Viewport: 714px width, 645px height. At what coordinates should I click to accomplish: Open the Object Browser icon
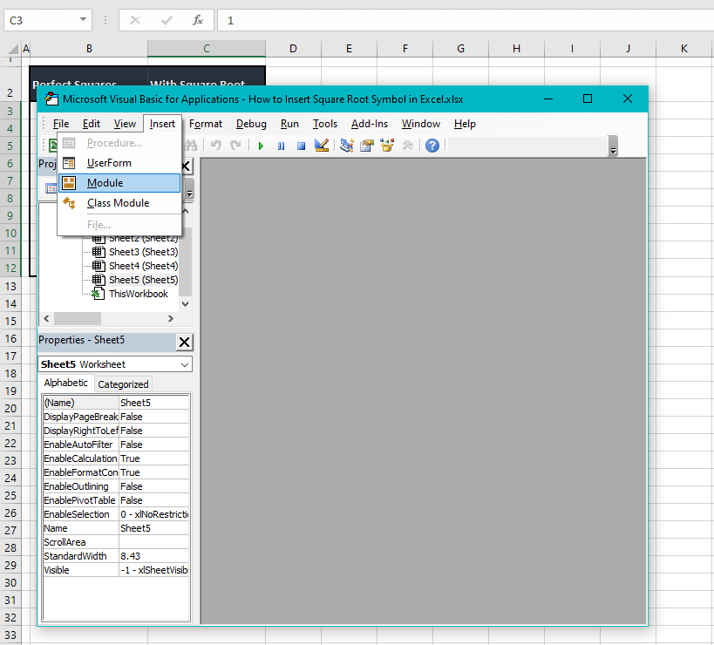pyautogui.click(x=384, y=146)
